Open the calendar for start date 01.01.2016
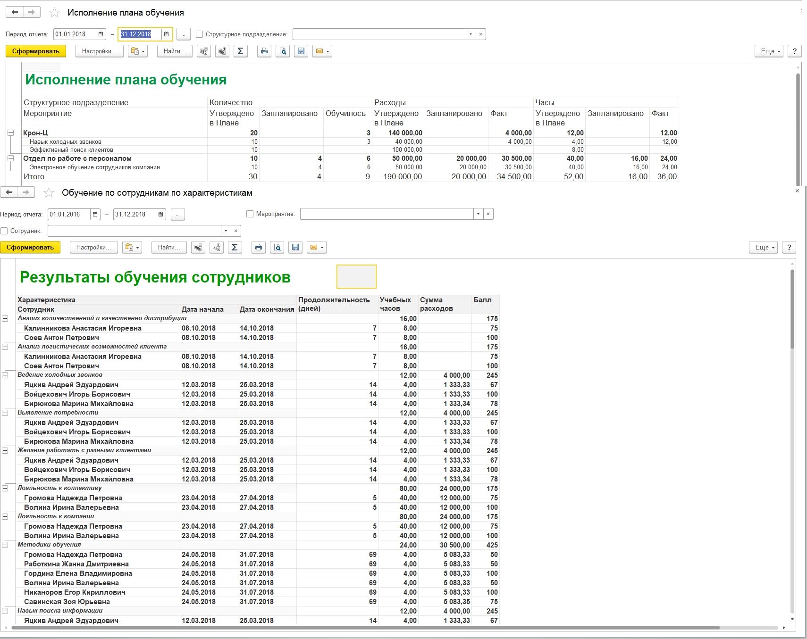This screenshot has height=639, width=807. pyautogui.click(x=95, y=215)
